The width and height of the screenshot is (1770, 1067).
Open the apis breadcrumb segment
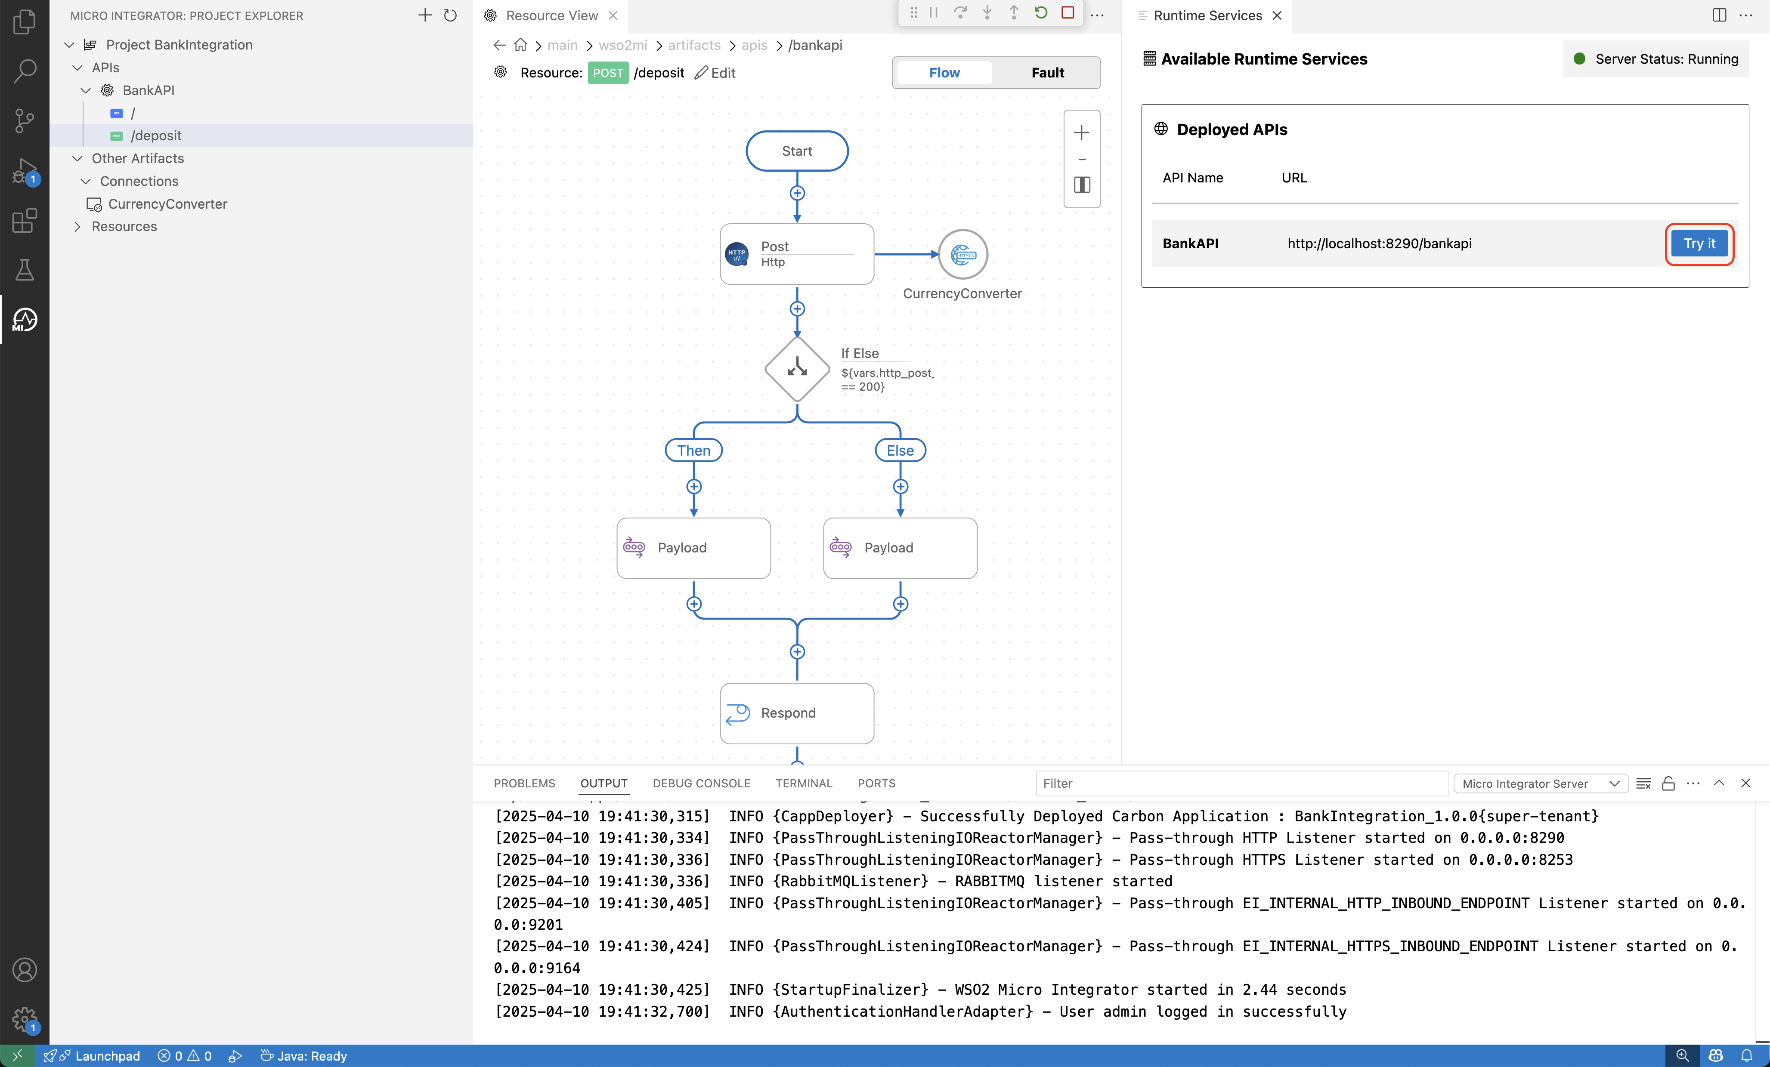pos(754,45)
